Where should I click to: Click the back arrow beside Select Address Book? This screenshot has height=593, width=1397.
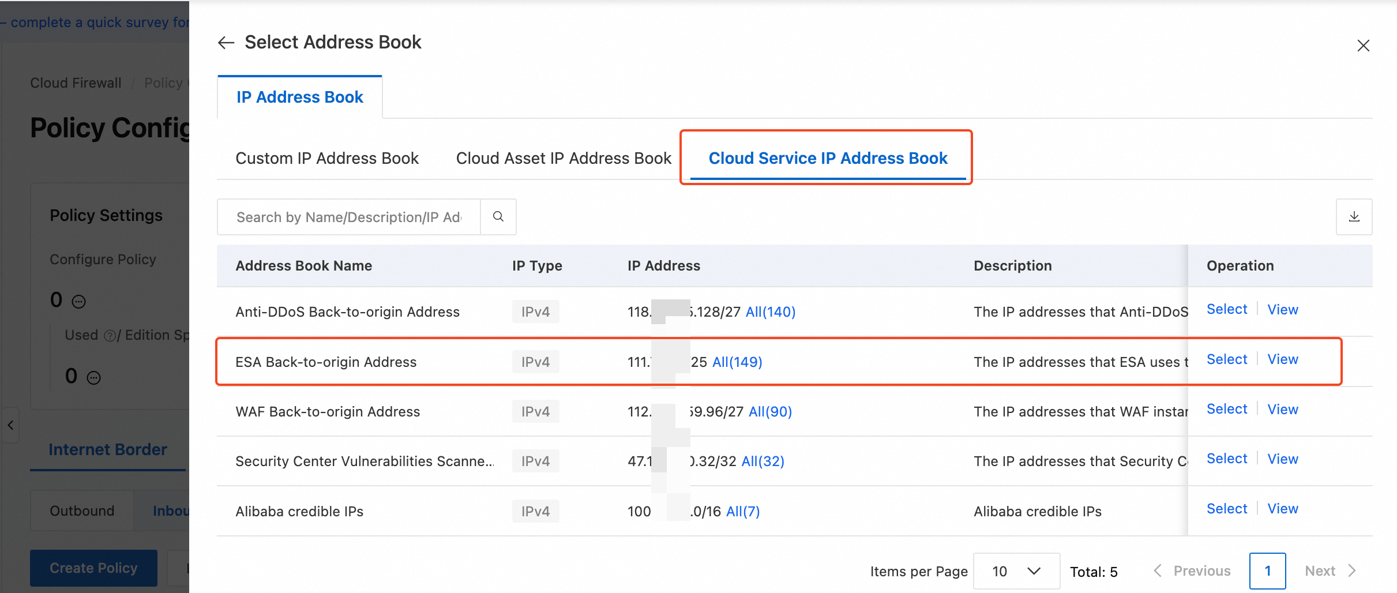(x=226, y=43)
